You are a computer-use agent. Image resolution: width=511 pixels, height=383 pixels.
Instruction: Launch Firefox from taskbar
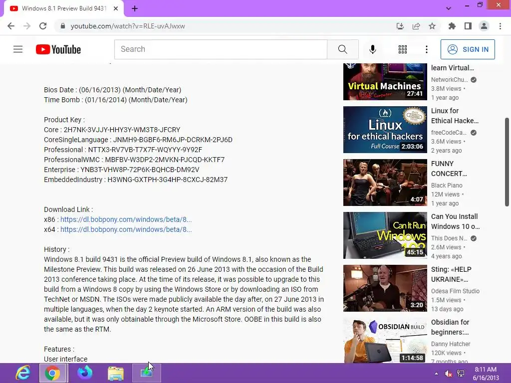coord(85,373)
